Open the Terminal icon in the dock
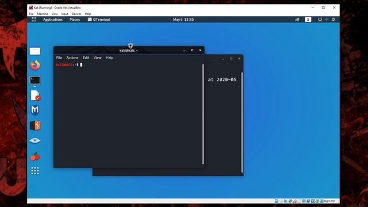Image resolution: width=368 pixels, height=207 pixels. click(x=35, y=80)
